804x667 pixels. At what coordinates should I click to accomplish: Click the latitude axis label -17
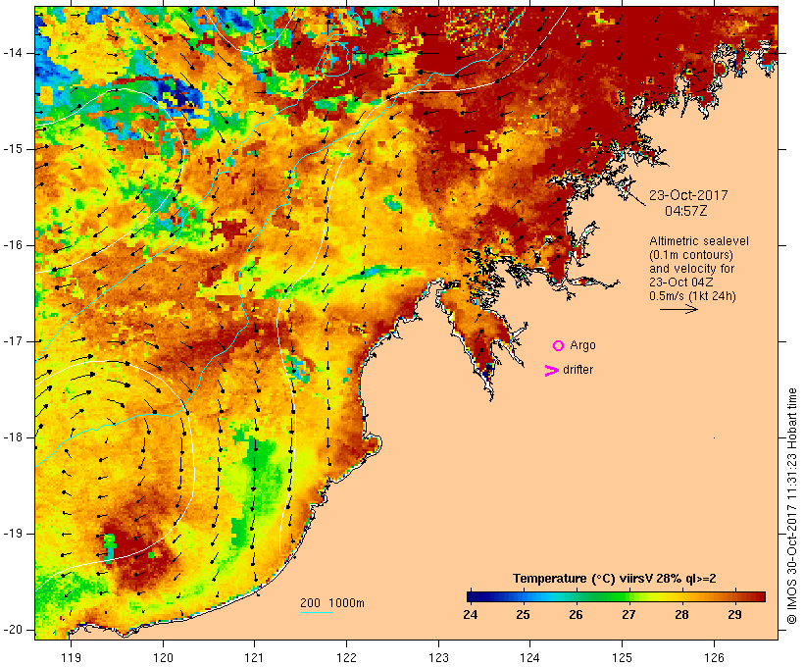[x=13, y=341]
